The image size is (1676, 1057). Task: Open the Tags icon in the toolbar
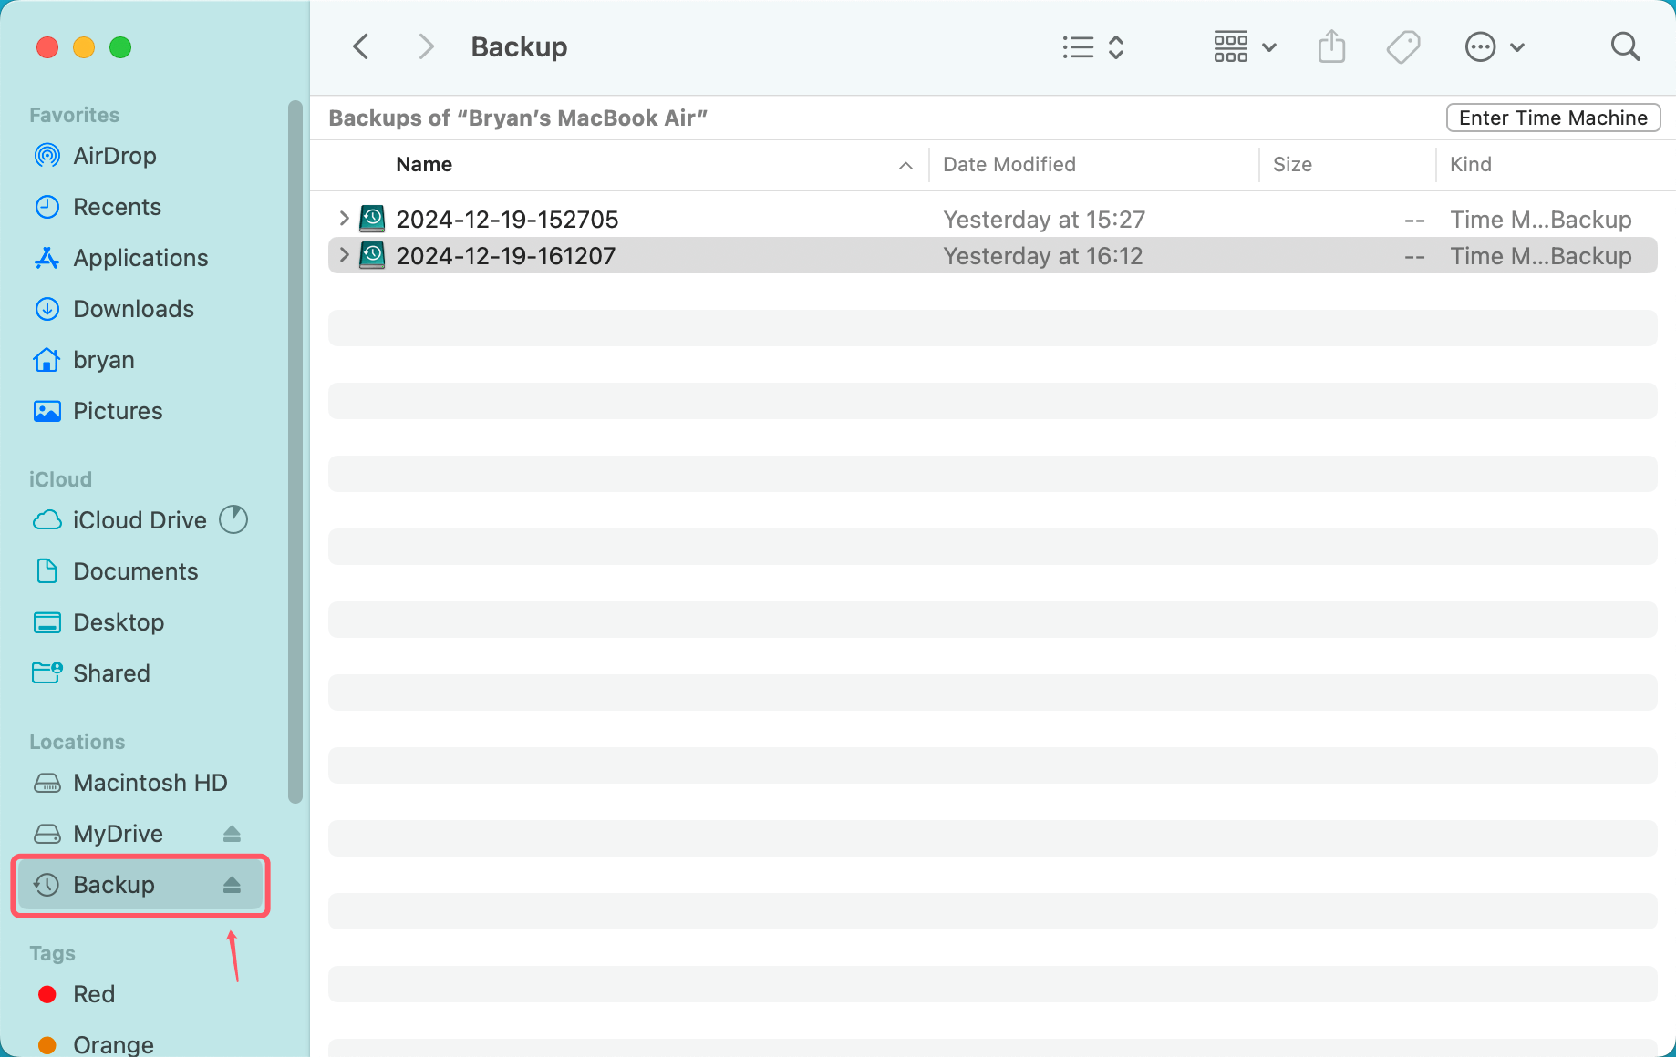tap(1402, 46)
